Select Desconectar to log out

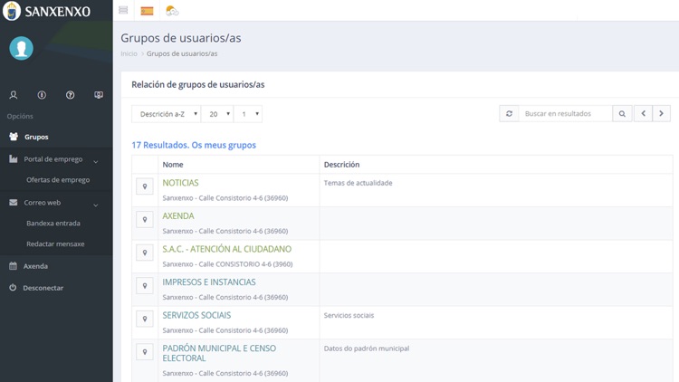pos(43,288)
